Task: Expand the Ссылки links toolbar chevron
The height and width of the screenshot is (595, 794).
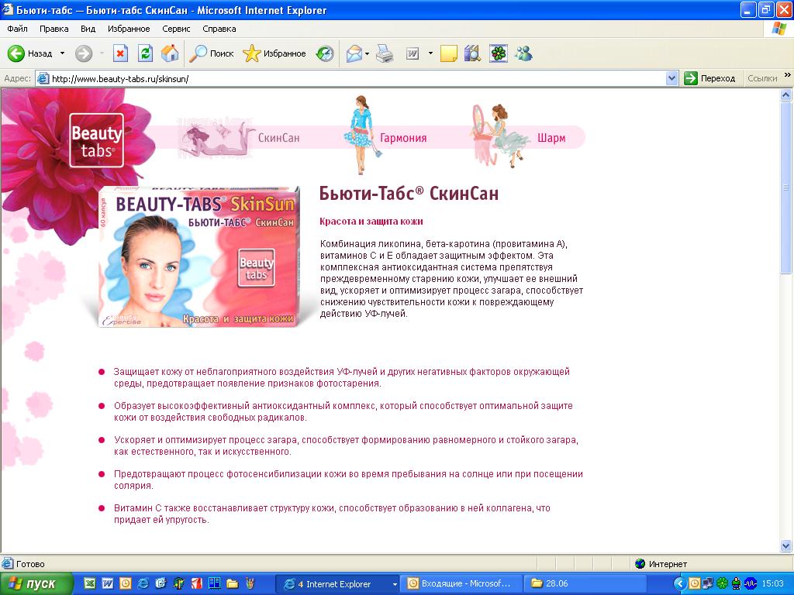Action: [x=788, y=75]
